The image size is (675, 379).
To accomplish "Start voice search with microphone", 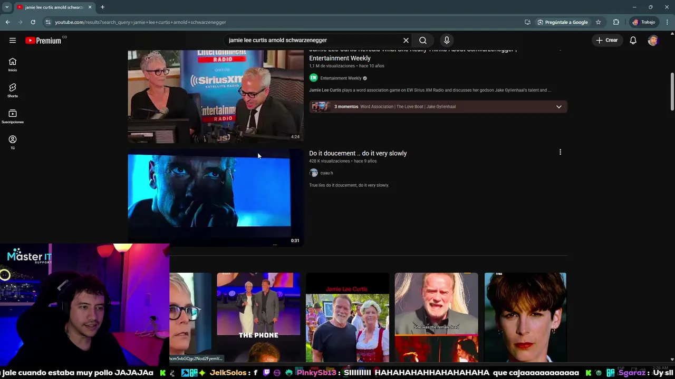I will 447,40.
